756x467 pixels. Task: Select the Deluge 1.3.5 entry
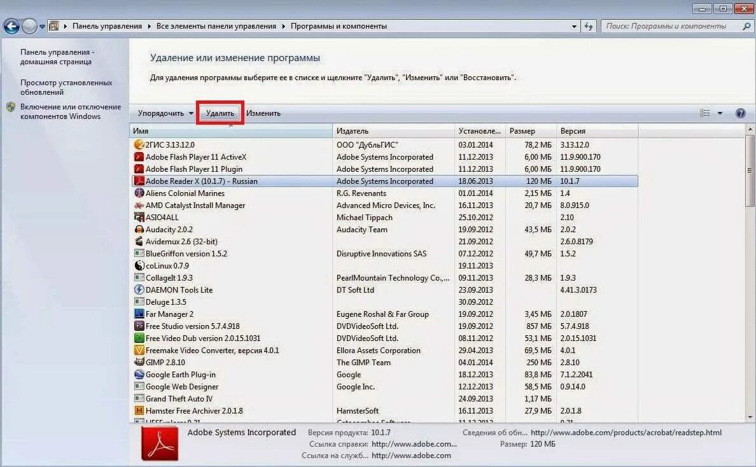point(384,302)
